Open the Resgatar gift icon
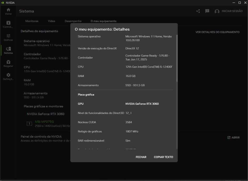This screenshot has height=181, width=248. (8, 62)
